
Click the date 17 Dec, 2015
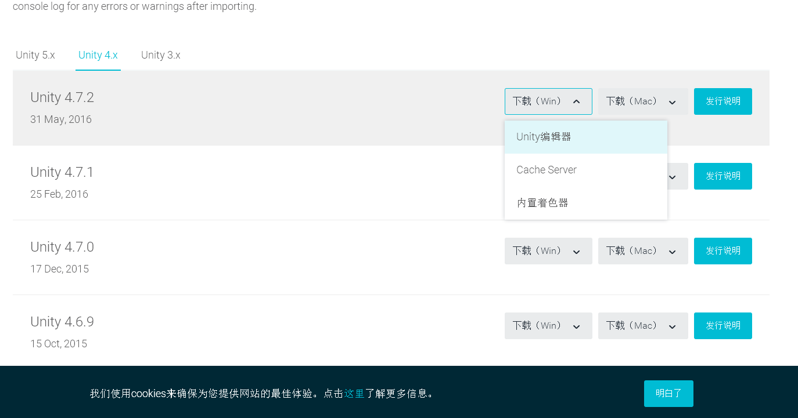click(60, 269)
